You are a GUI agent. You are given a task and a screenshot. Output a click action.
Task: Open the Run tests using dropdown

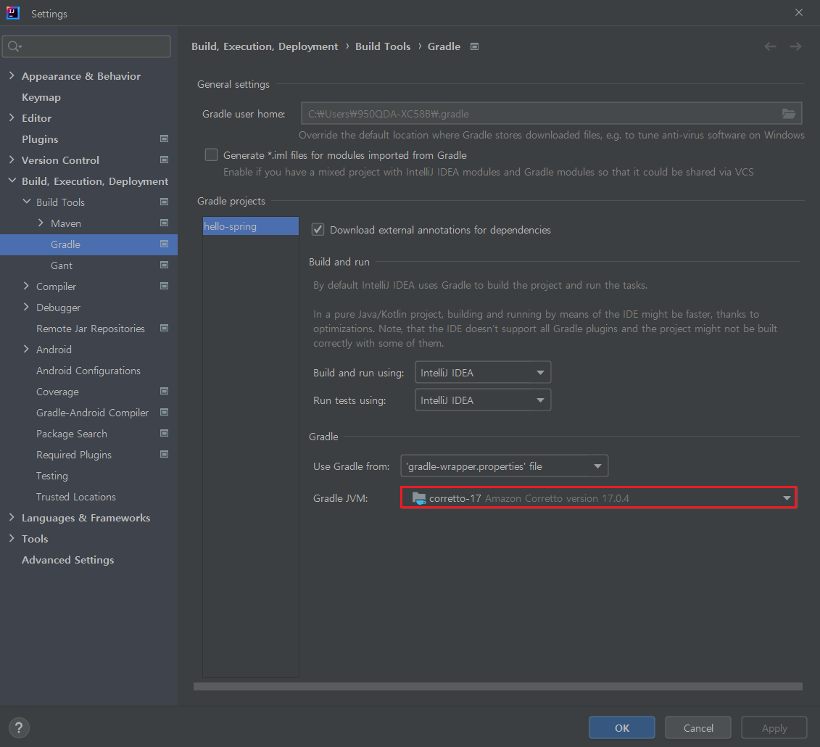click(483, 400)
